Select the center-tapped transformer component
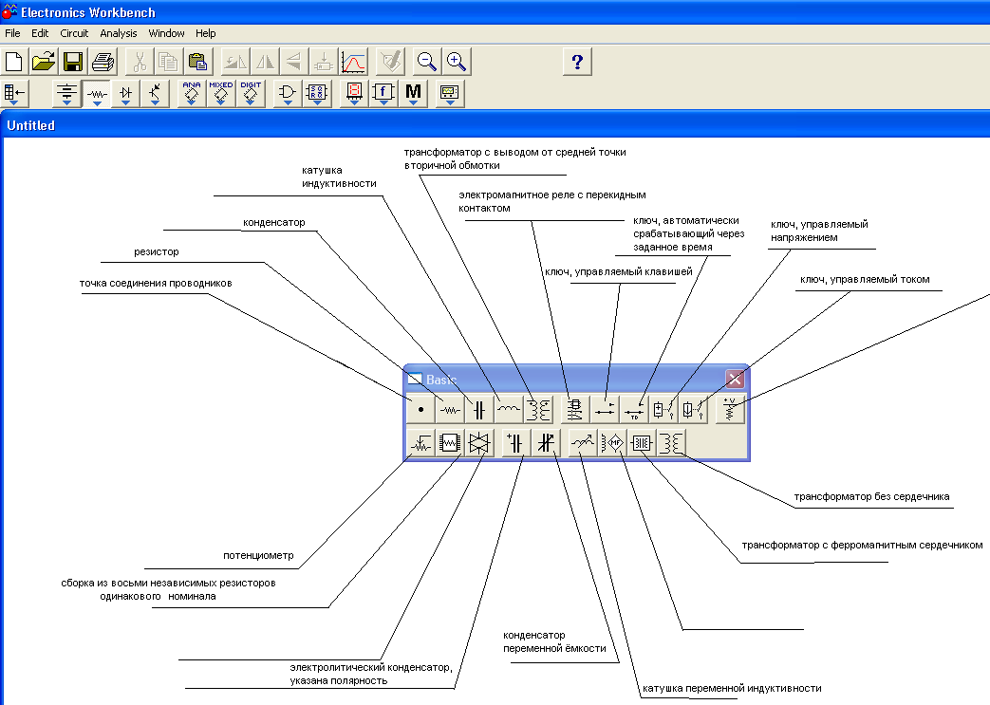Screen dimensions: 990x705 click(538, 410)
